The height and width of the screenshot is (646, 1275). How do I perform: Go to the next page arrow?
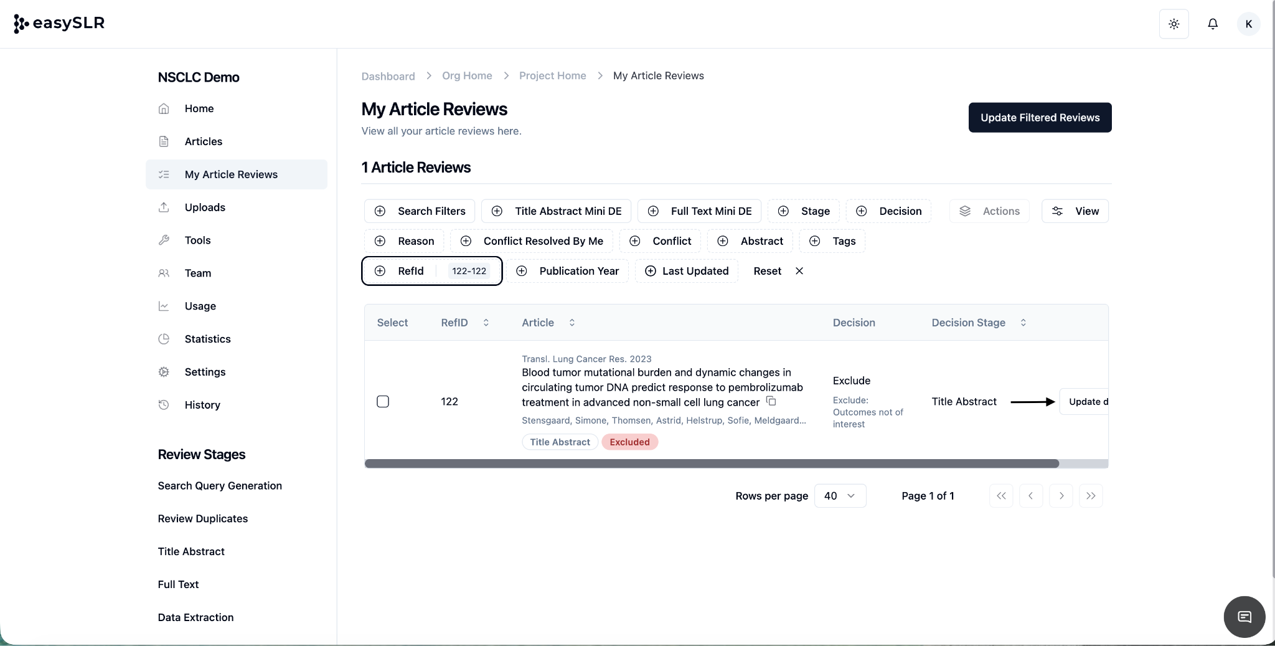(x=1061, y=496)
